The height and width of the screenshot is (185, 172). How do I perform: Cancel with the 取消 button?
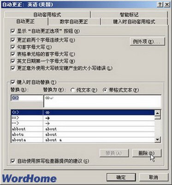click(x=154, y=178)
